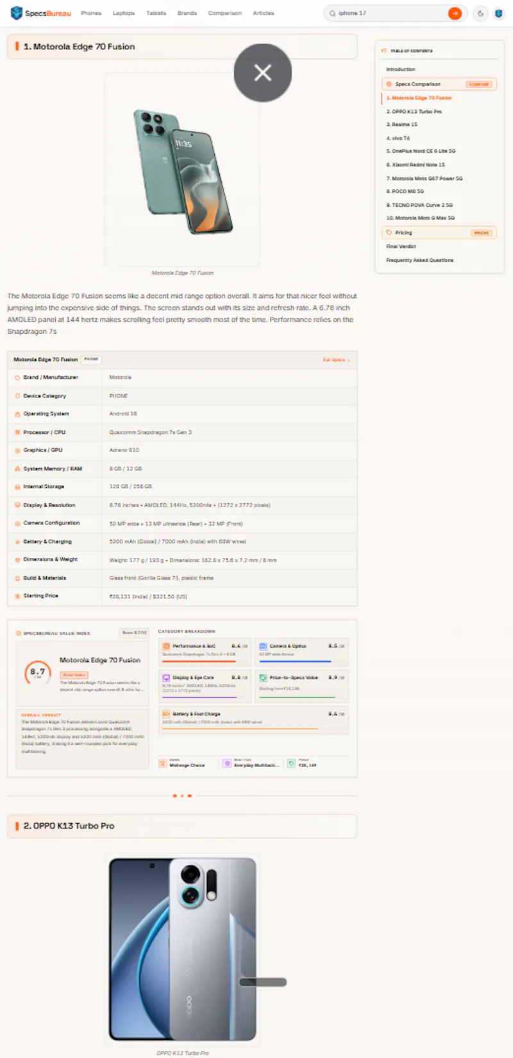The image size is (513, 1058).
Task: Click the table of contents header icon
Action: point(384,51)
